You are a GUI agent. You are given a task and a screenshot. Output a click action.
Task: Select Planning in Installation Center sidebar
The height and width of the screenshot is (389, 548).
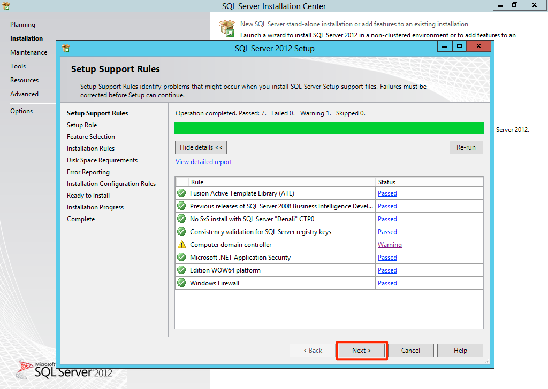coord(22,25)
